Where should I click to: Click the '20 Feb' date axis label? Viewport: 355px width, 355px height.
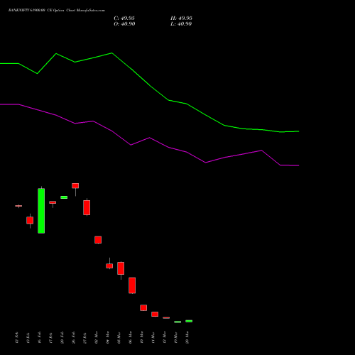[62, 337]
